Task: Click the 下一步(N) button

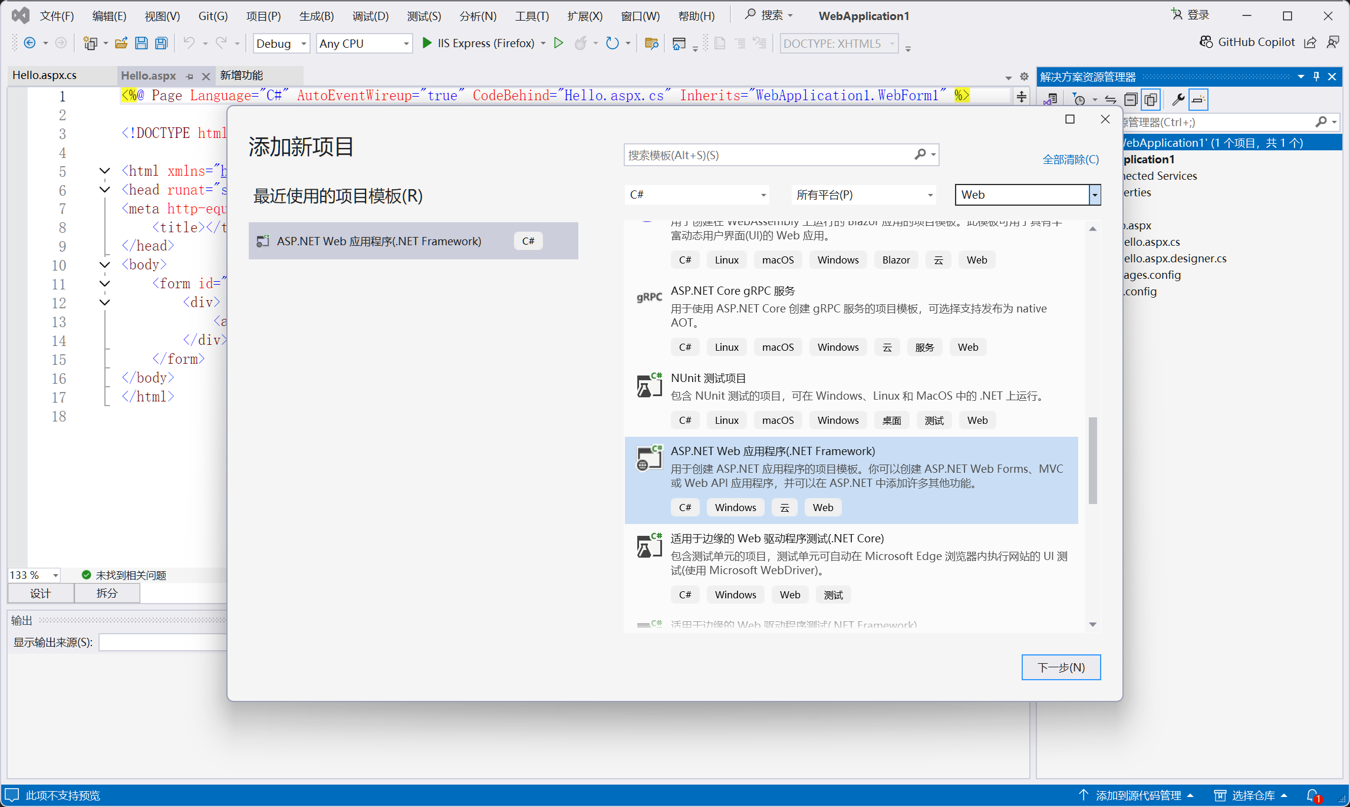Action: click(1060, 667)
